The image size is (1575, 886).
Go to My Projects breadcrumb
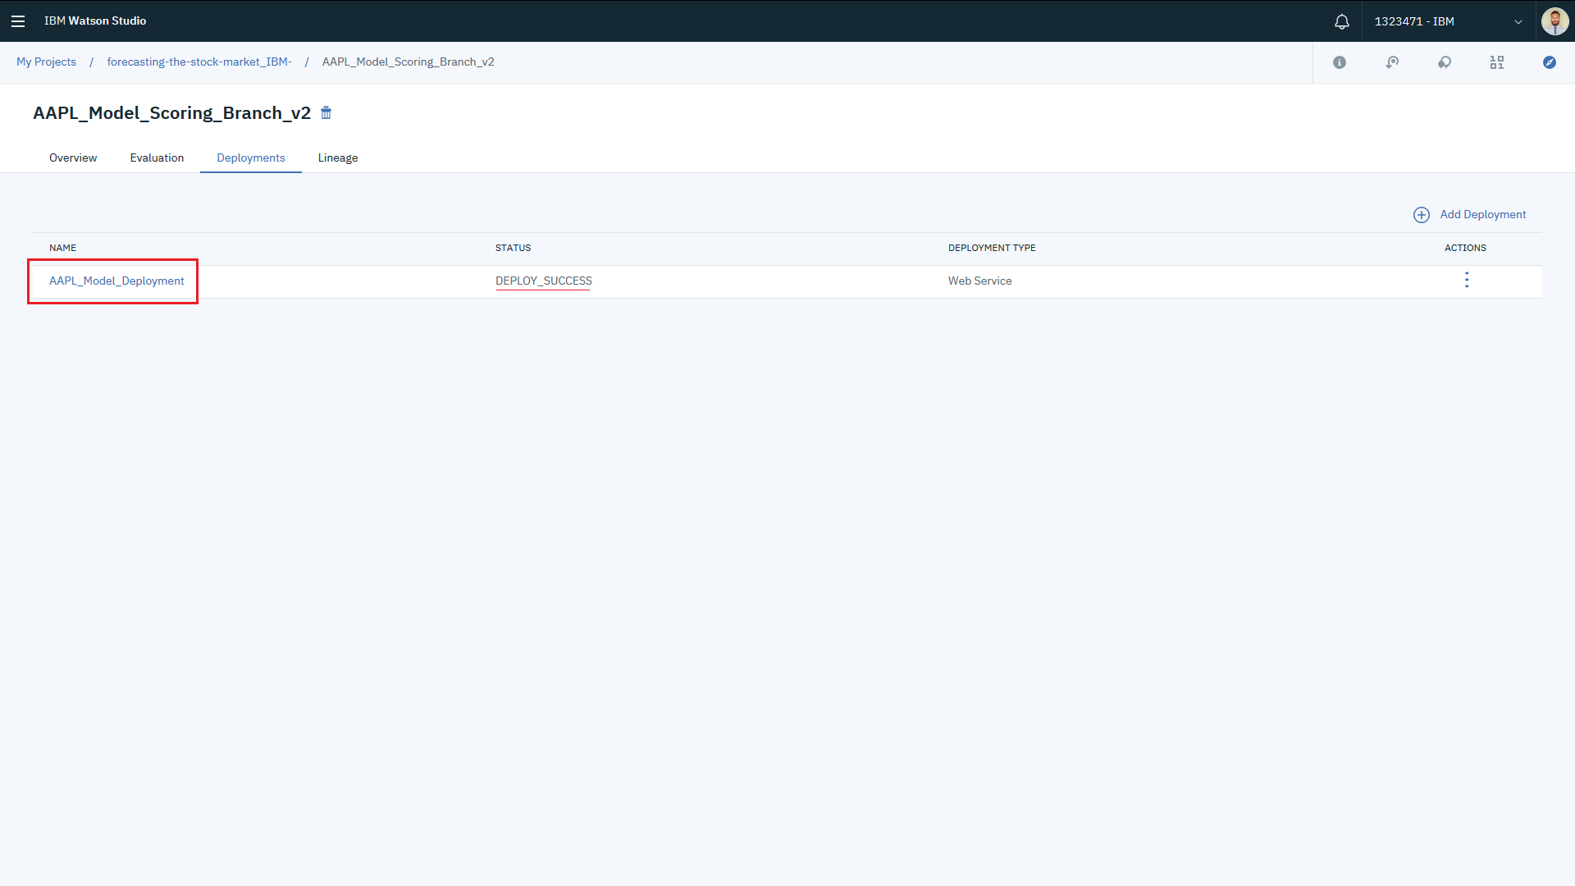pos(46,62)
